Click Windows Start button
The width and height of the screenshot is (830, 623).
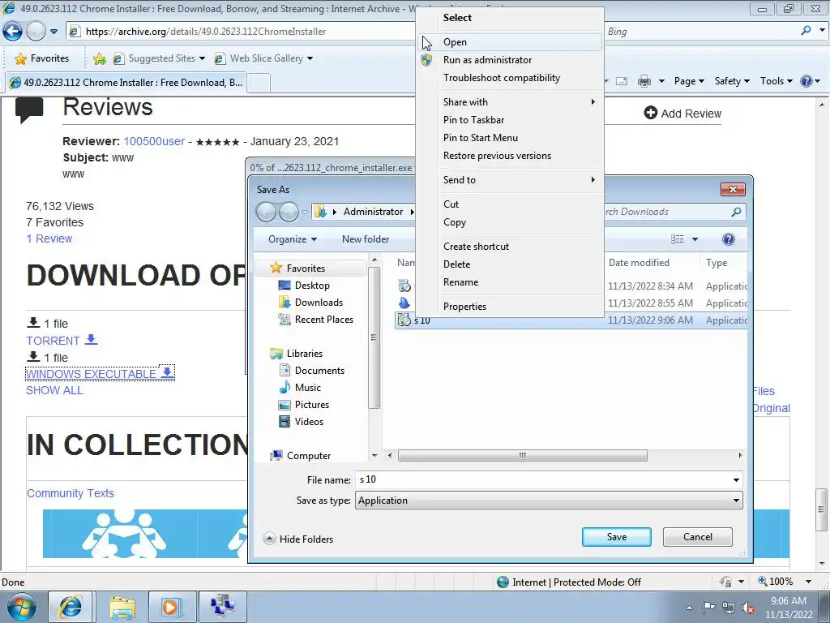click(21, 607)
